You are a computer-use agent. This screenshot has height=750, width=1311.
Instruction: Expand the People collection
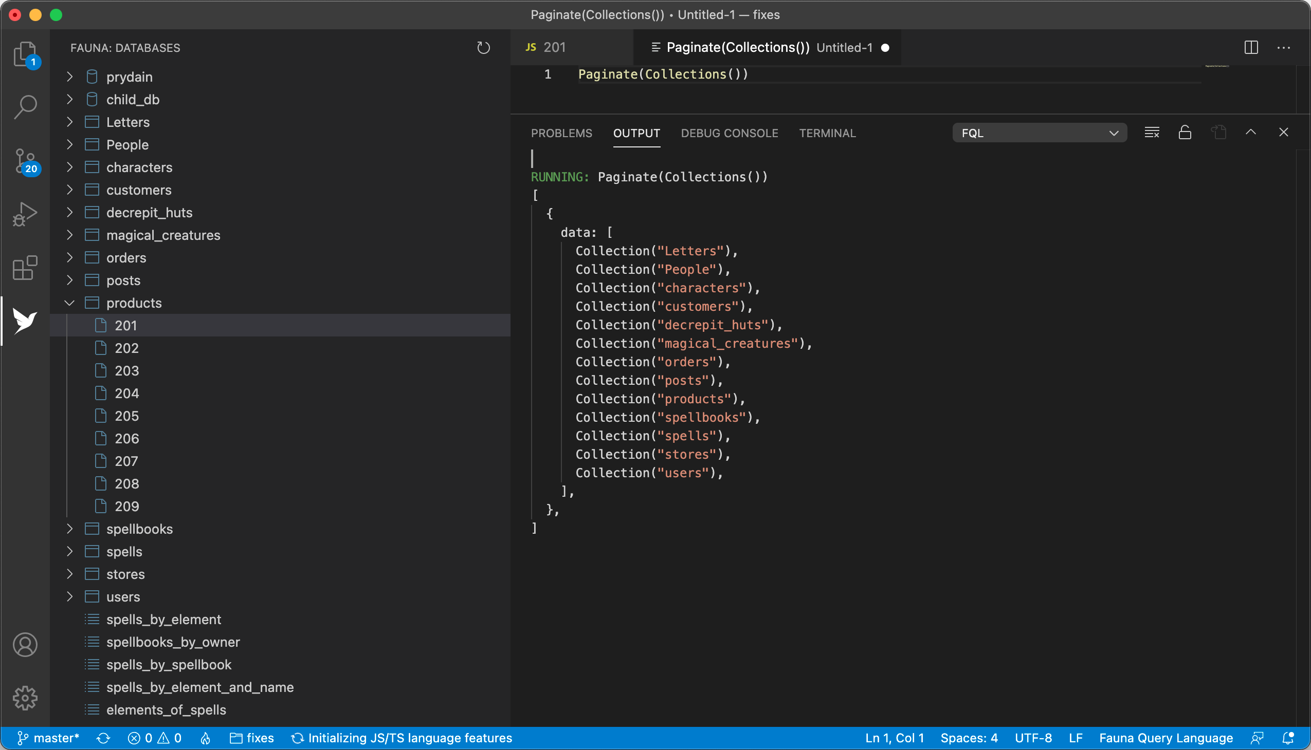click(x=70, y=145)
